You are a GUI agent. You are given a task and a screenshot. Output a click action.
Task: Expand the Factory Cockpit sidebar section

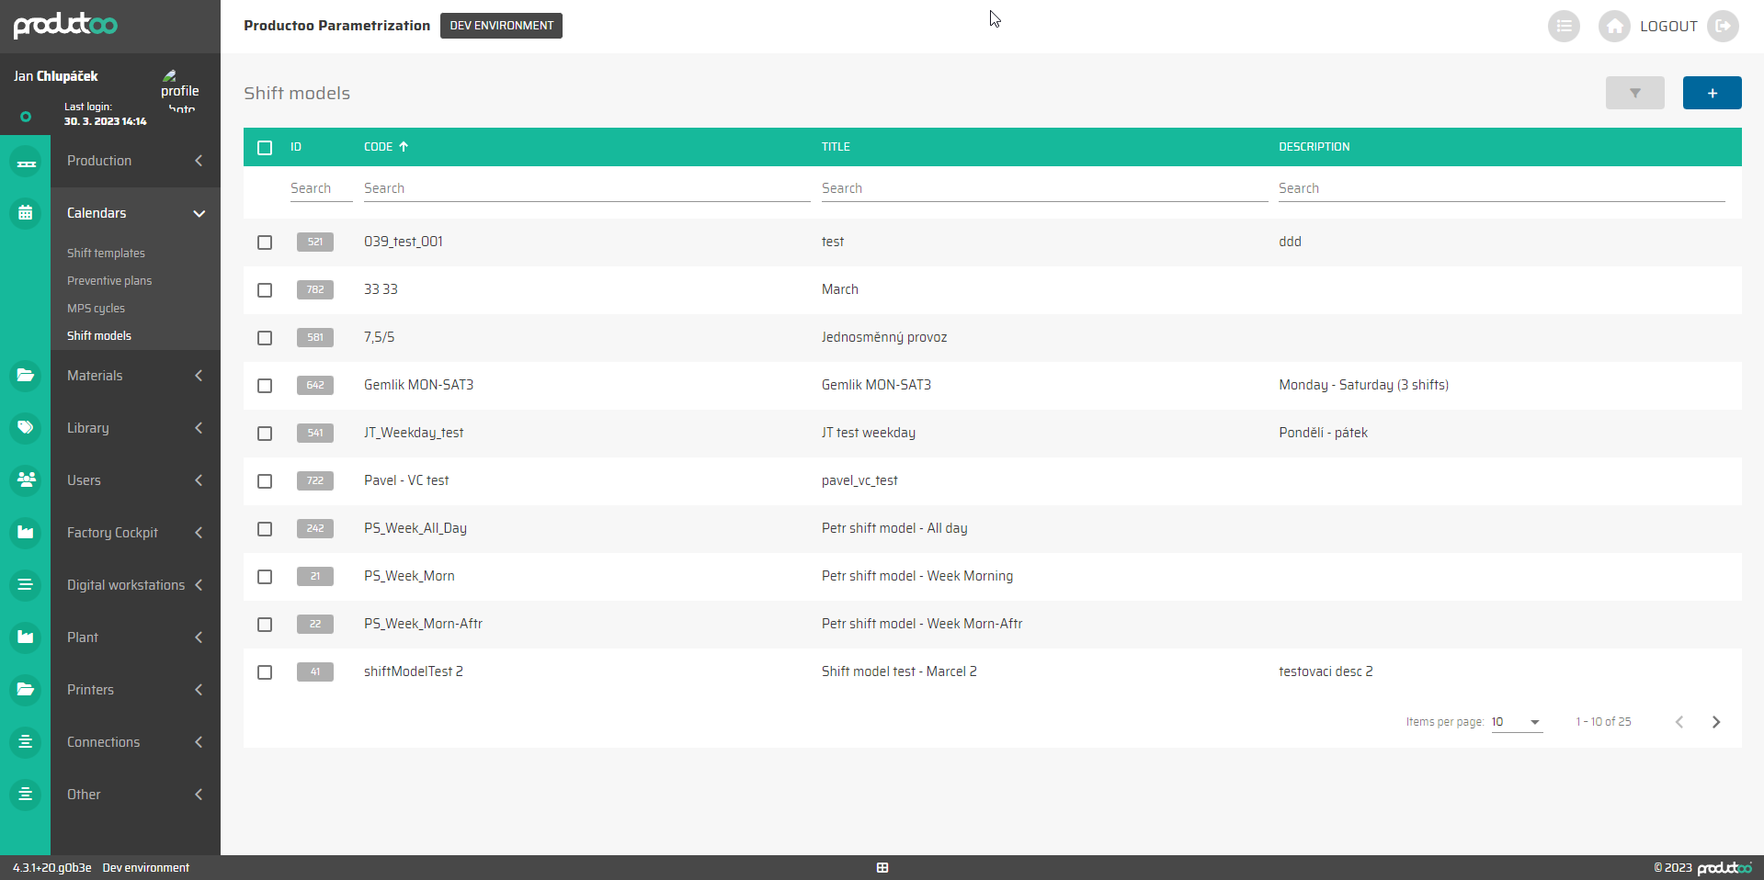coord(134,533)
